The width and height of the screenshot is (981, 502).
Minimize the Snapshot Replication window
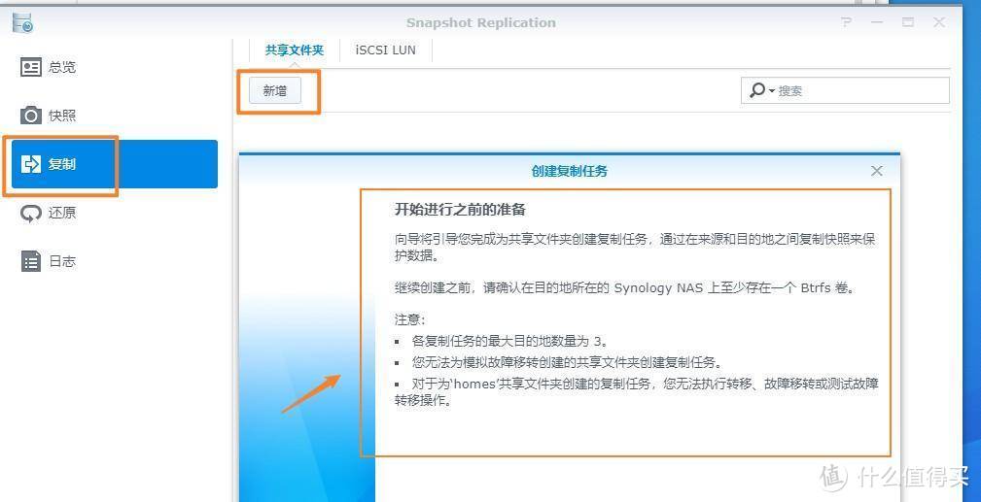(x=877, y=22)
